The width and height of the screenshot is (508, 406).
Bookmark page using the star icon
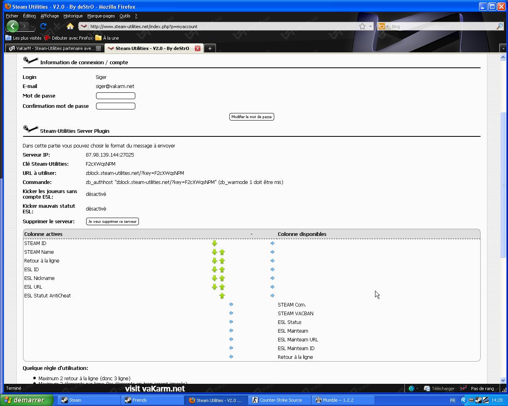[362, 27]
